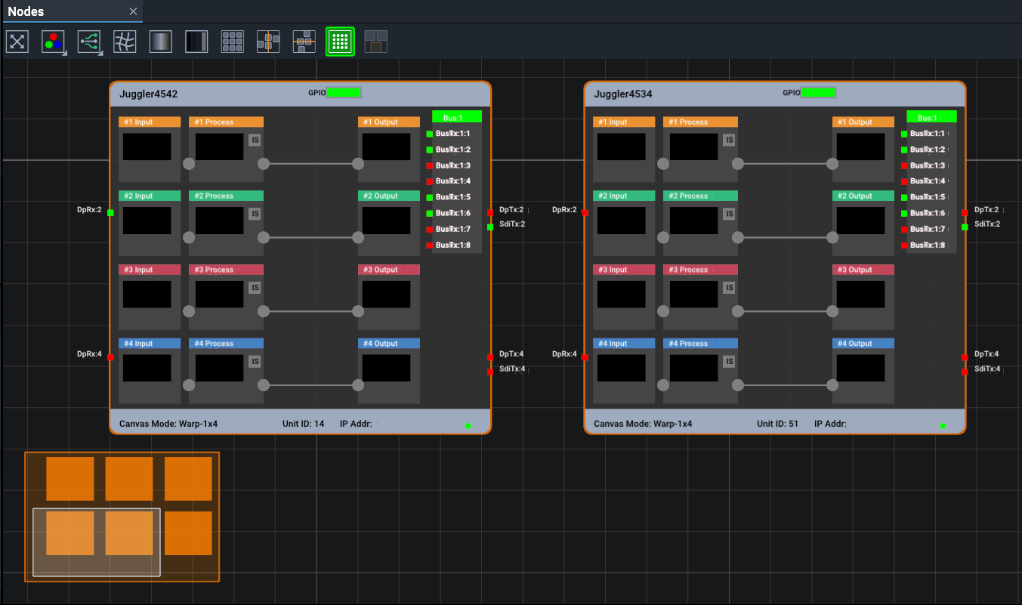Click the #4 Process header in Juggler4534
The height and width of the screenshot is (605, 1022).
tap(700, 344)
